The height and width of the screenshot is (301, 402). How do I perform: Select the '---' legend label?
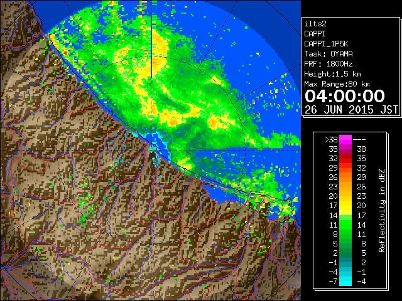[359, 139]
